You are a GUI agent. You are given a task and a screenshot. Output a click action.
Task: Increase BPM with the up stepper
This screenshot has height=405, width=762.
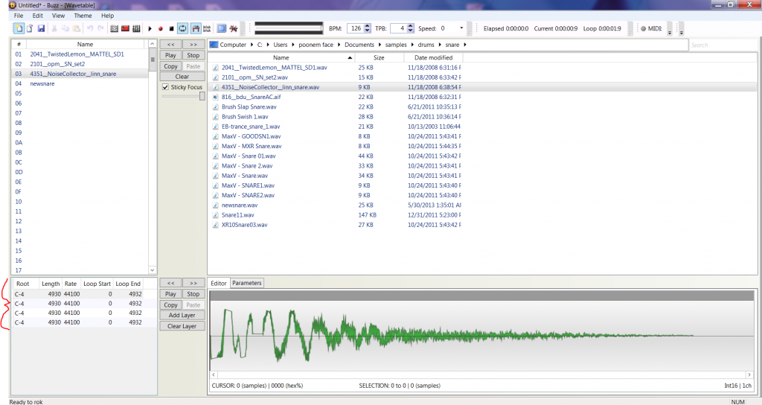point(368,26)
